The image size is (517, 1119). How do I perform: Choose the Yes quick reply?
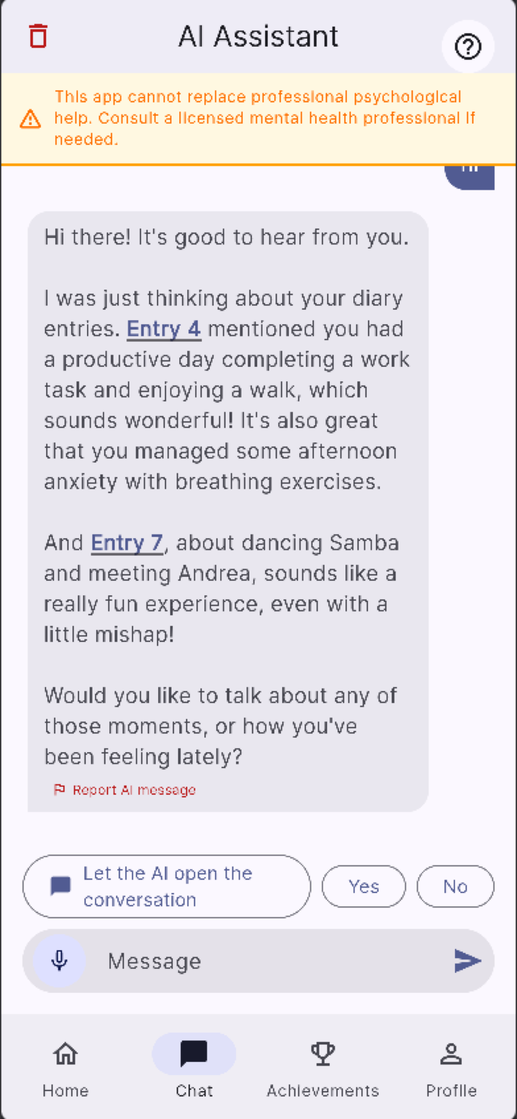(x=364, y=886)
